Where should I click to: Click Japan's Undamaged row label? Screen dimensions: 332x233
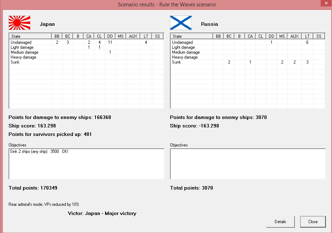pyautogui.click(x=21, y=42)
